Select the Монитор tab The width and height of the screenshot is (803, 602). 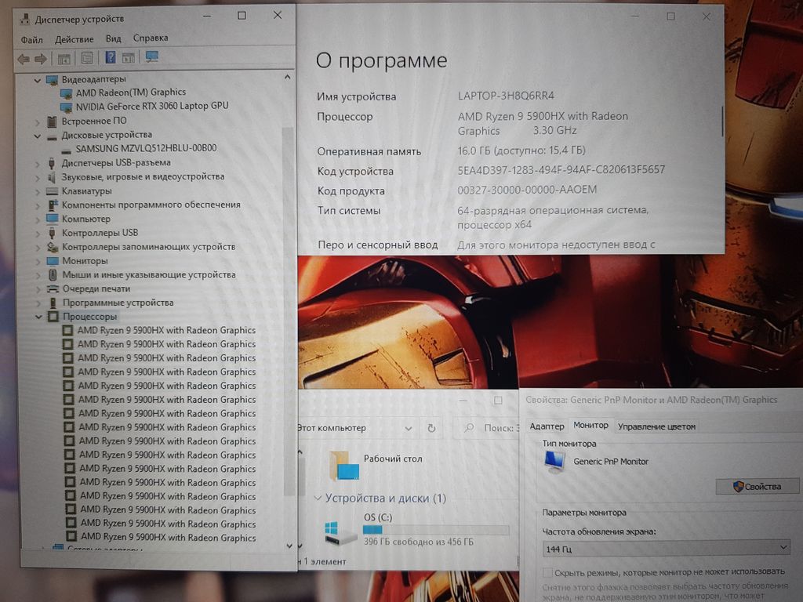[590, 425]
